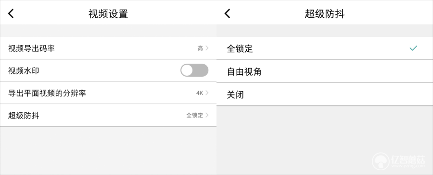
Task: Open the 视频导出码率 setting row
Action: [x=108, y=48]
